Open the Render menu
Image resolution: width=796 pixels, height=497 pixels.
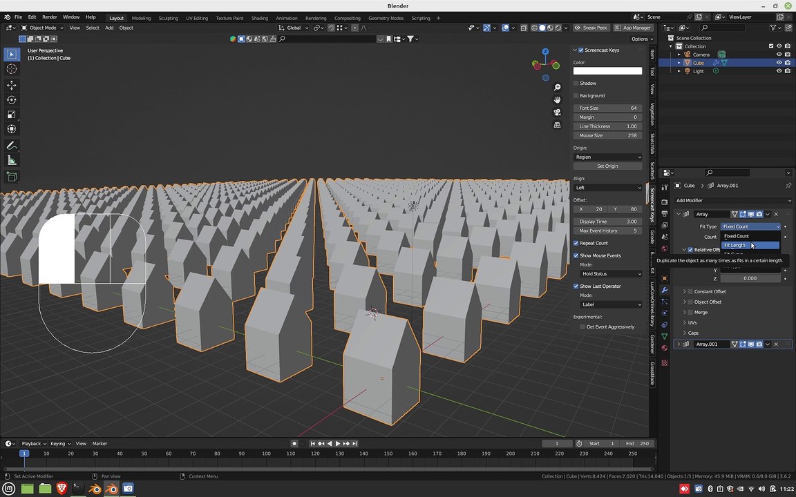[x=49, y=17]
